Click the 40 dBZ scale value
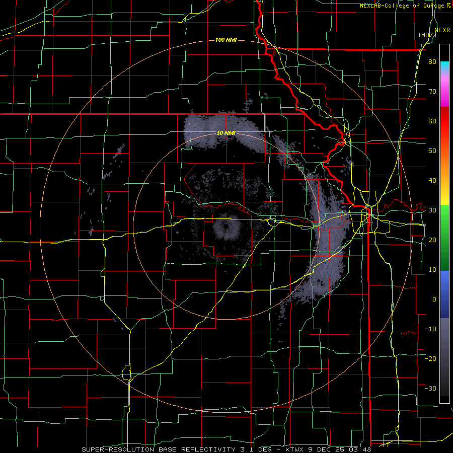 point(432,181)
